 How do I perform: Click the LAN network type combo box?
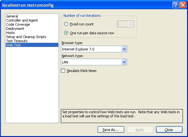(x=94, y=62)
